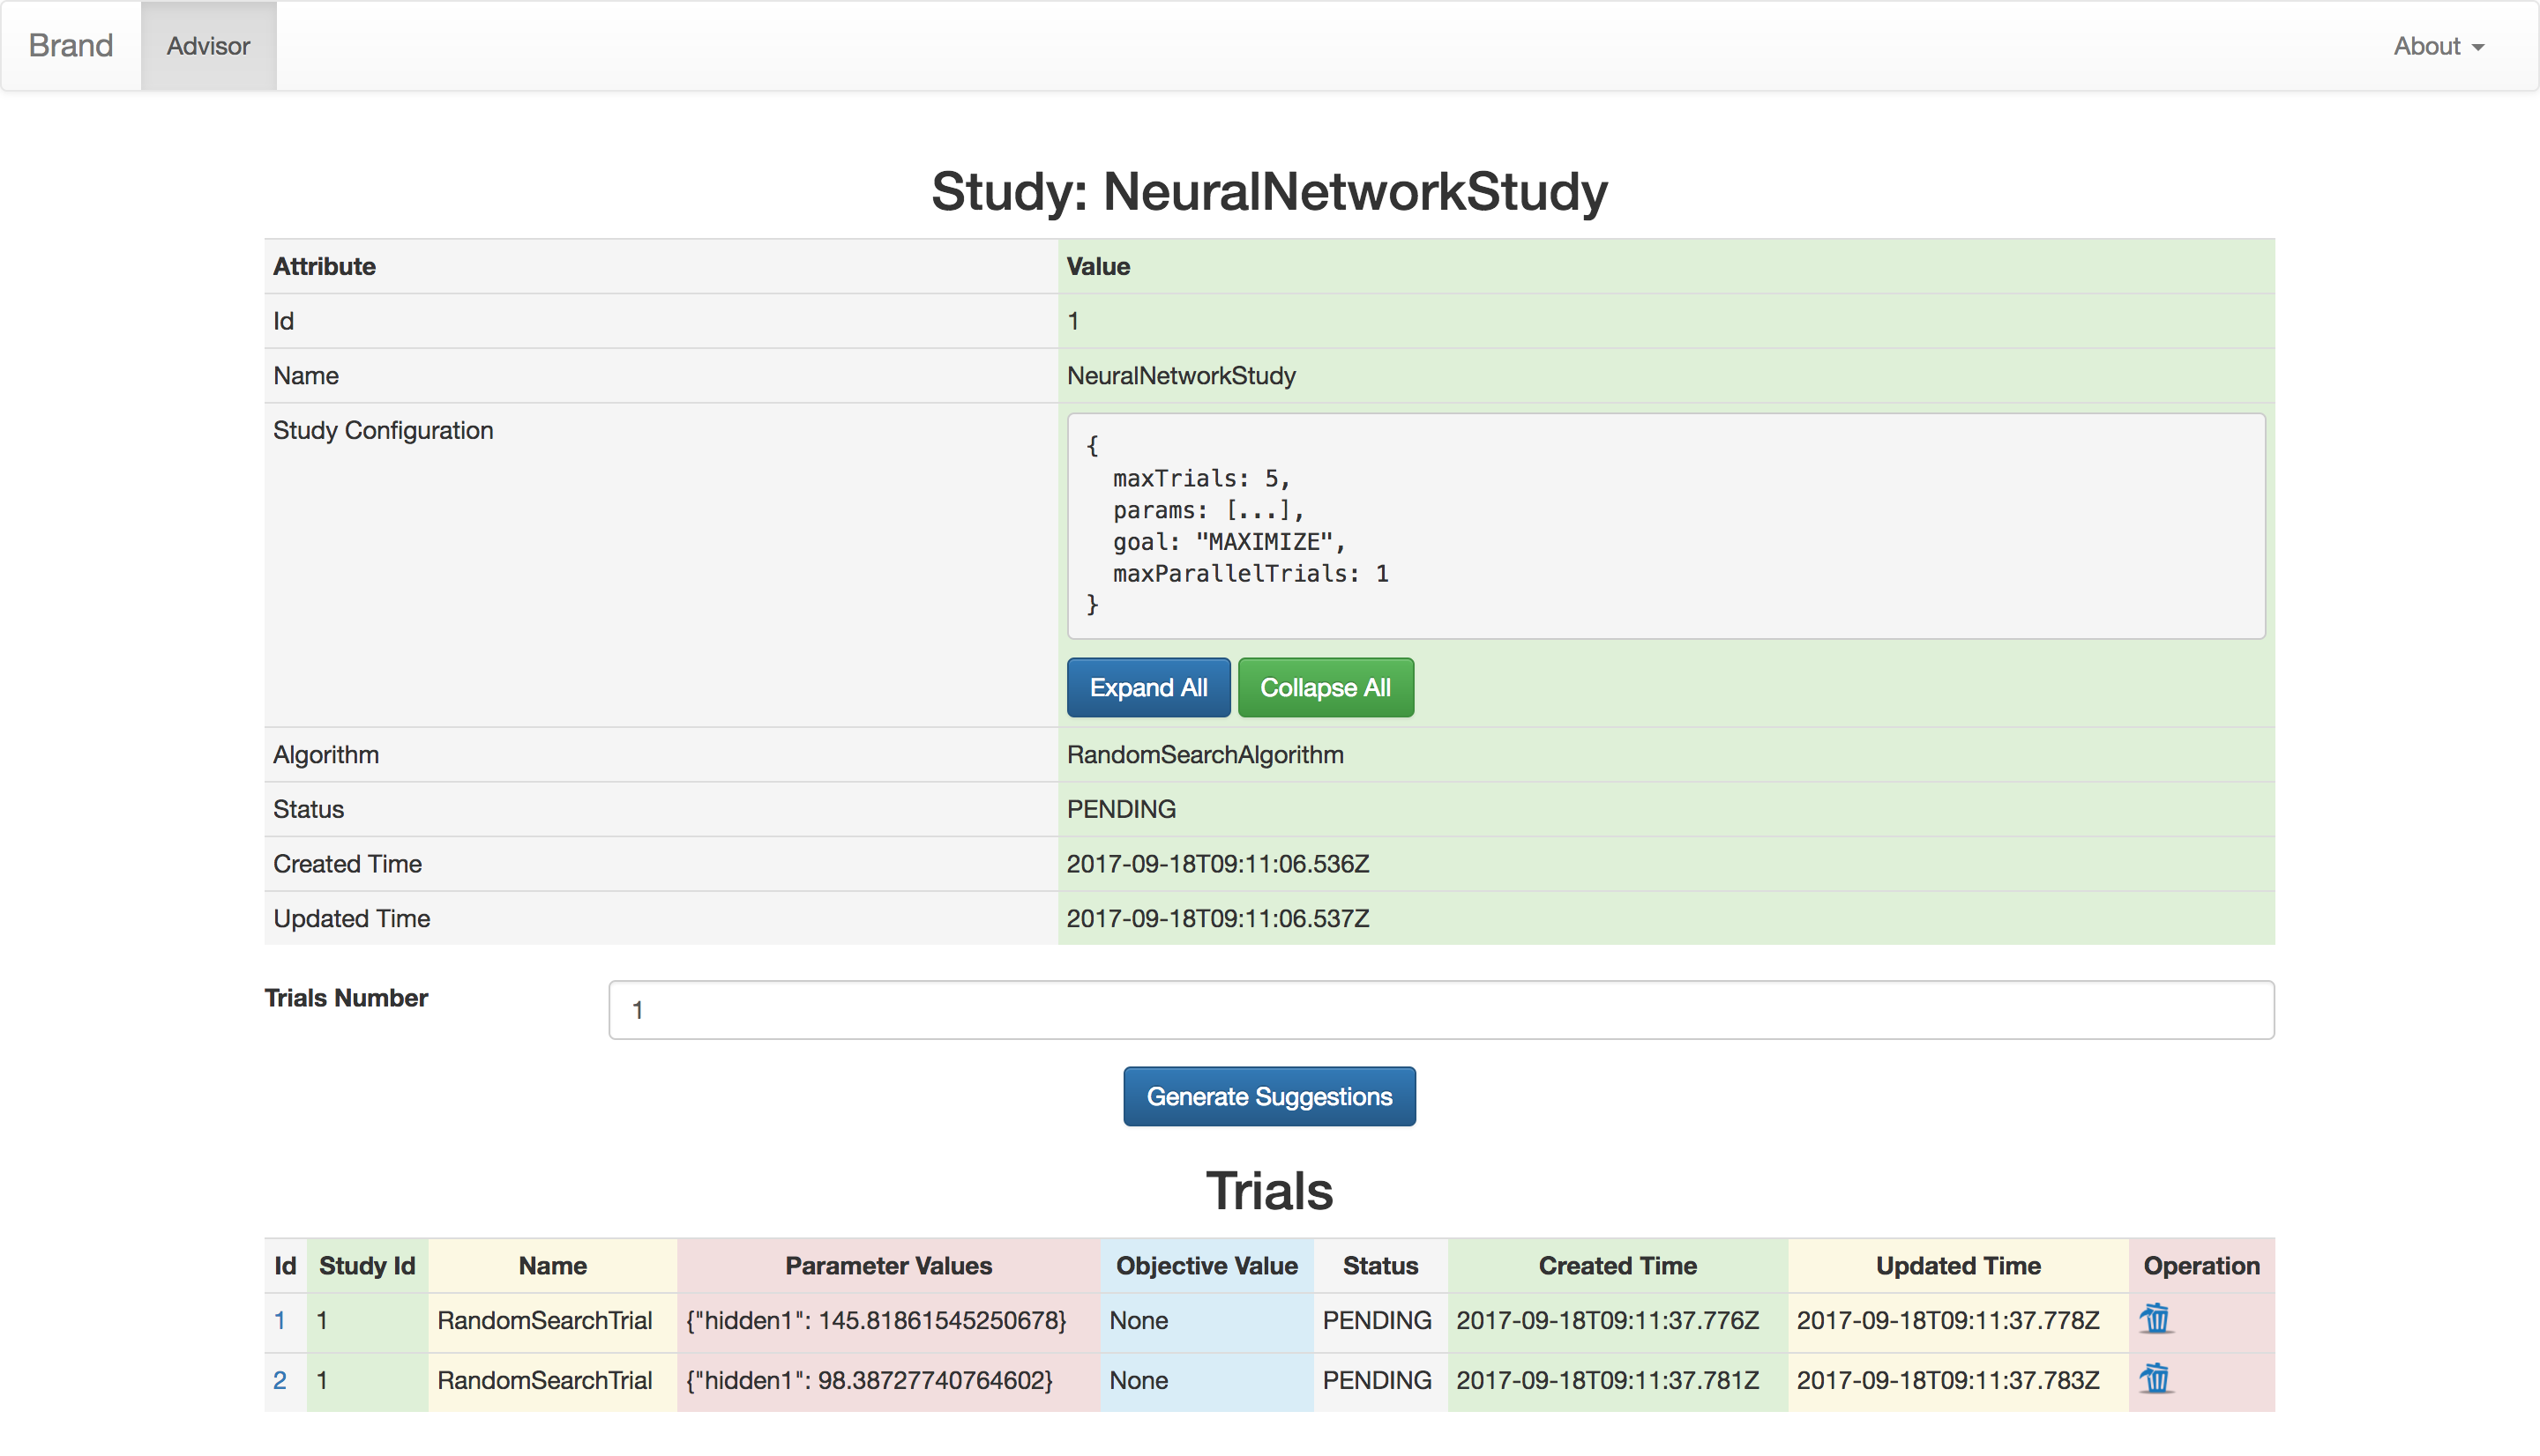The width and height of the screenshot is (2540, 1456).
Task: Click the Study: NeuralNetworkStudy heading
Action: [x=1268, y=191]
